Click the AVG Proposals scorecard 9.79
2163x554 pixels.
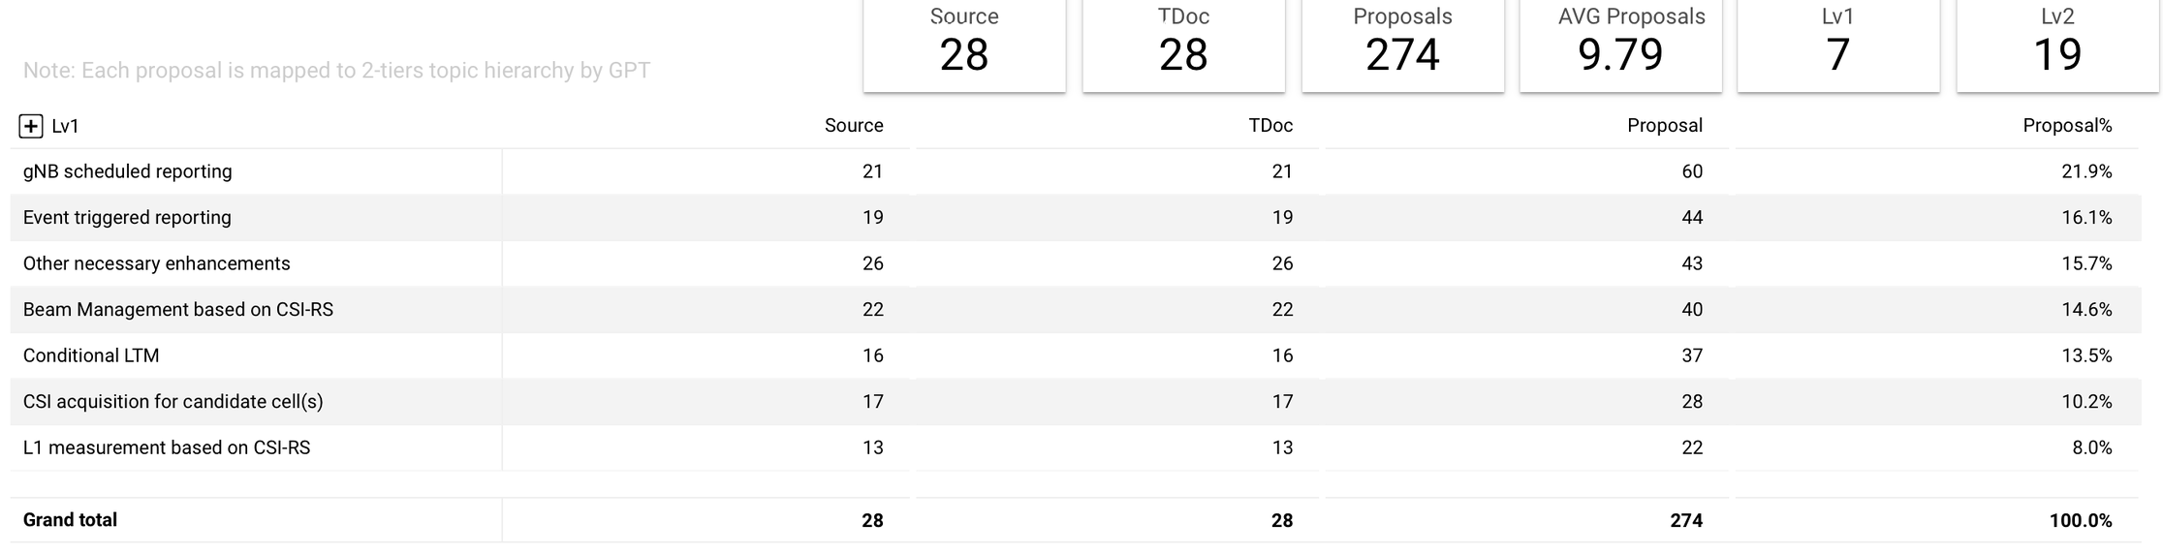1620,44
